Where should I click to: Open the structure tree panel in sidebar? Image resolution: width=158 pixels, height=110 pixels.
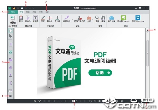tap(11, 83)
